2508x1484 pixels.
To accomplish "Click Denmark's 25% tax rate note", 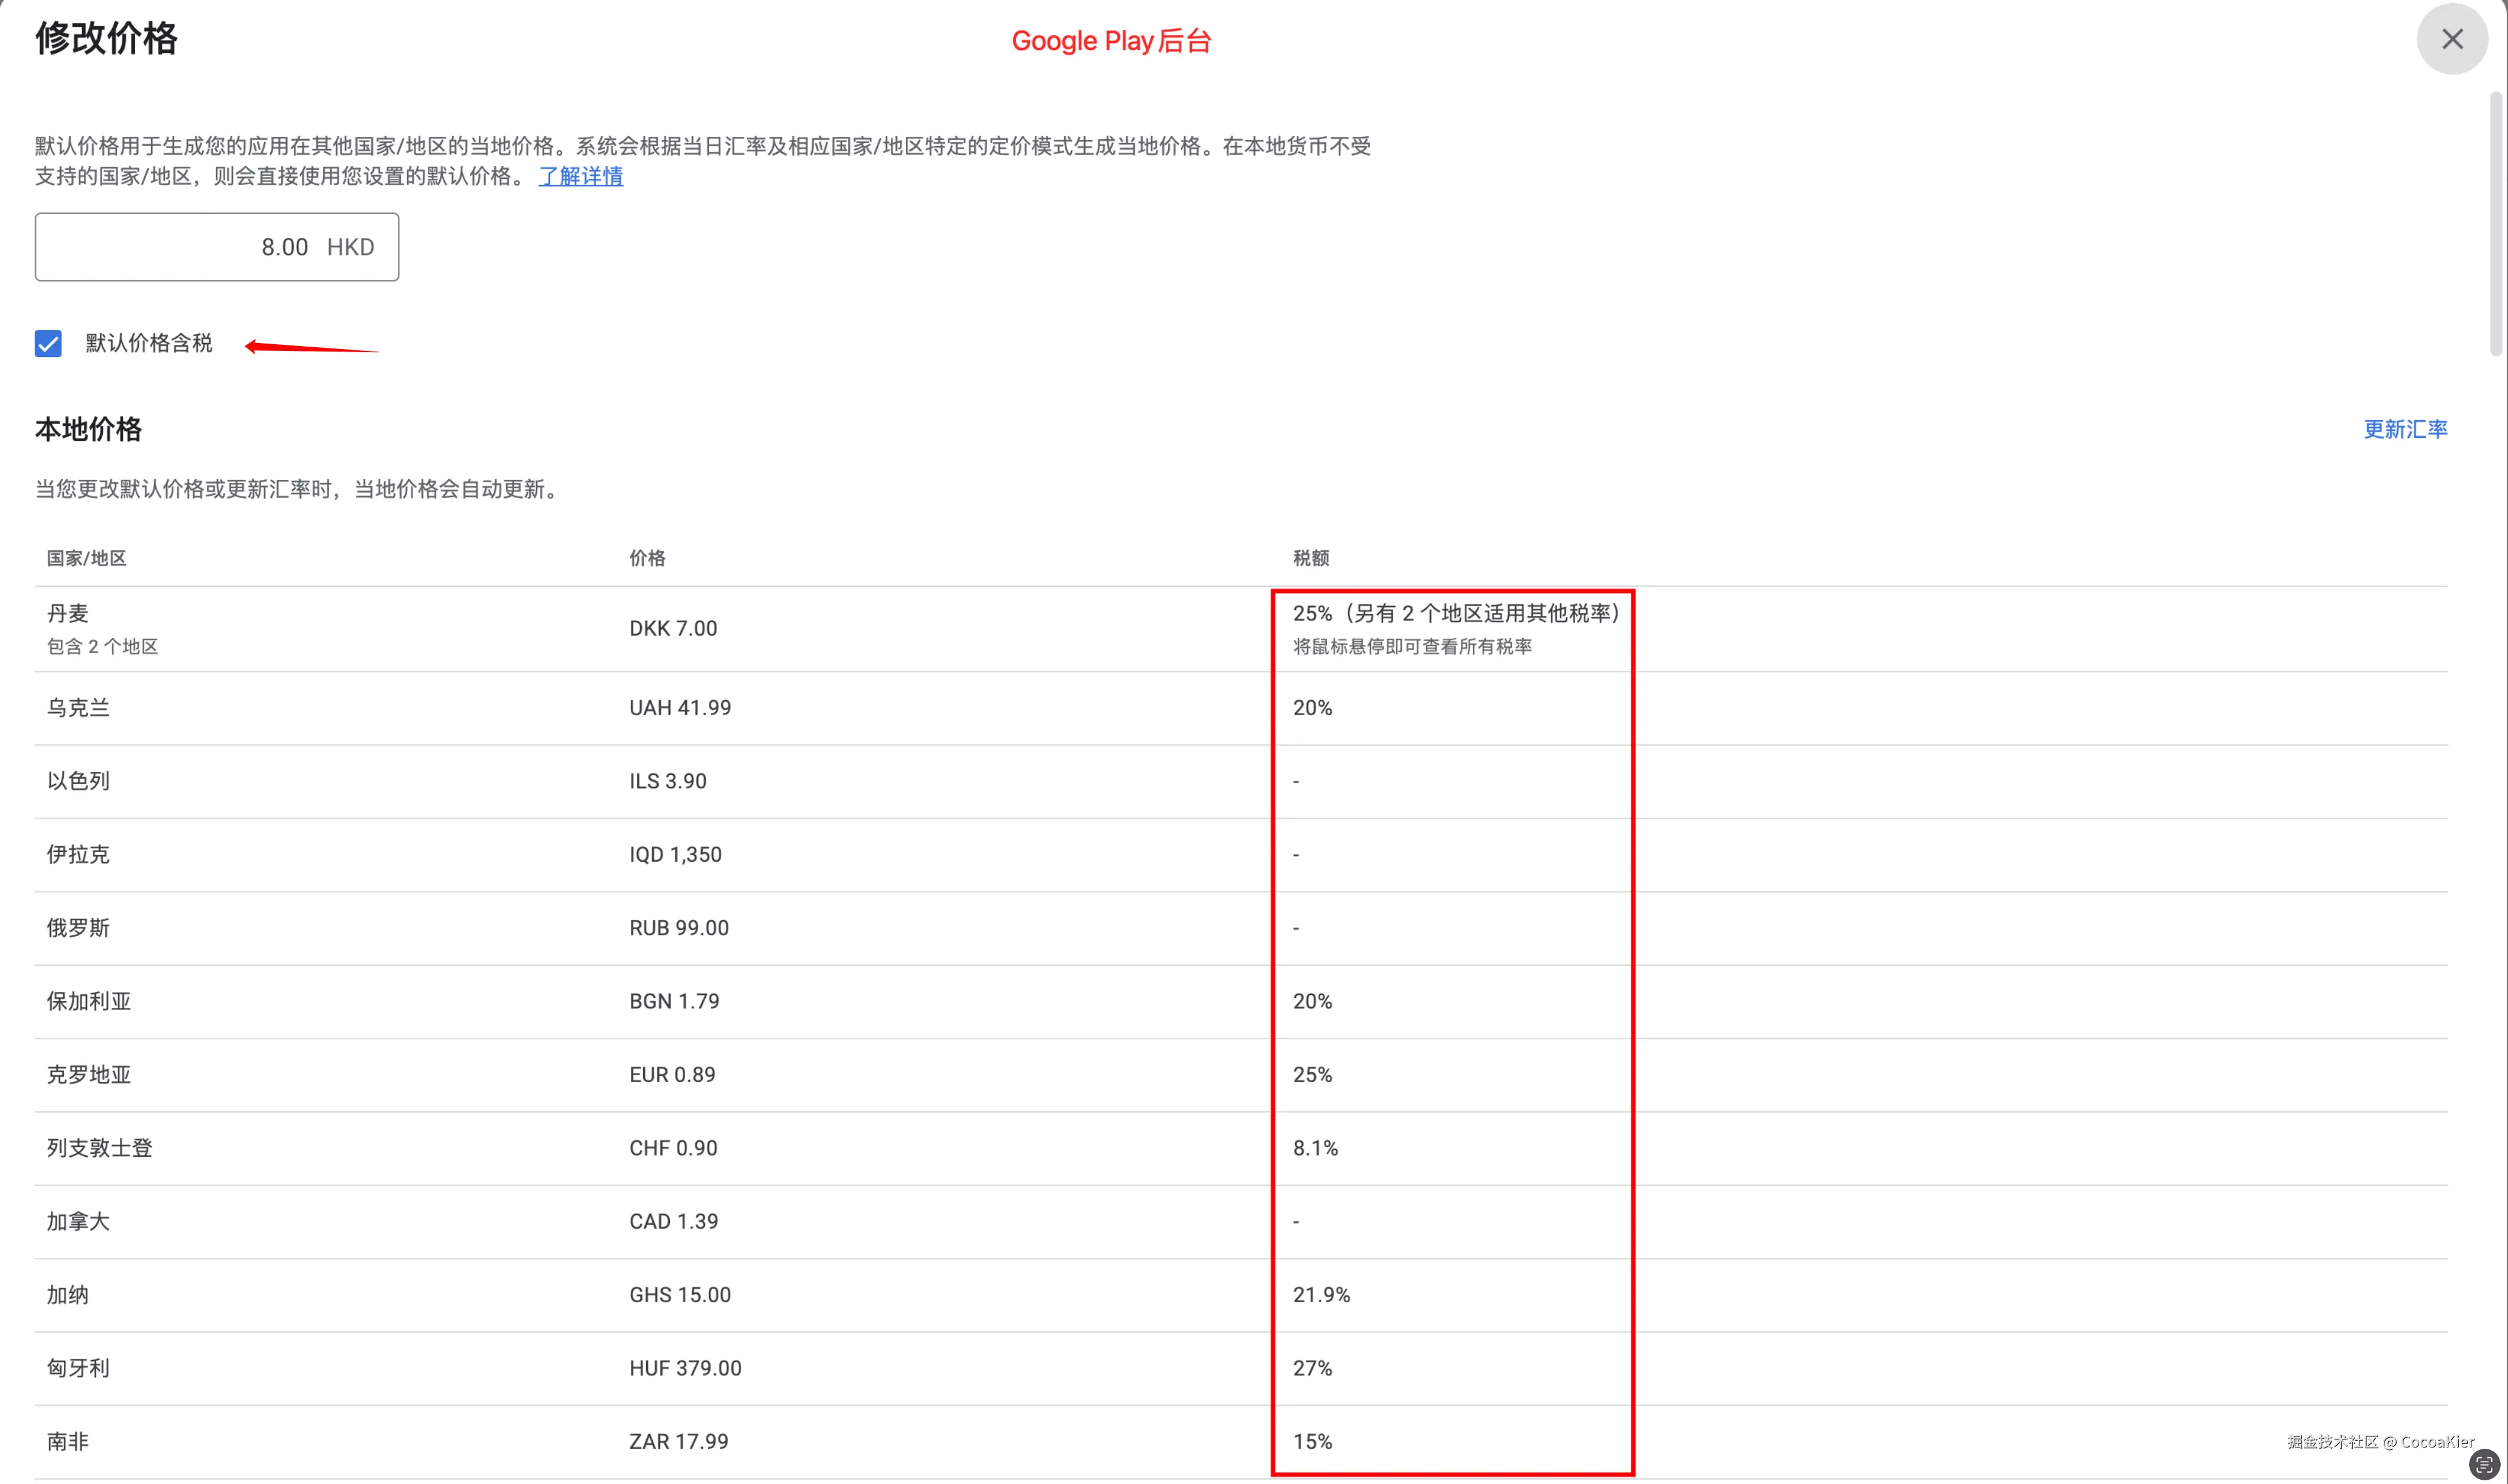I will (x=1457, y=613).
